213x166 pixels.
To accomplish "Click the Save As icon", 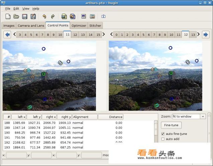I will pos(33,16).
